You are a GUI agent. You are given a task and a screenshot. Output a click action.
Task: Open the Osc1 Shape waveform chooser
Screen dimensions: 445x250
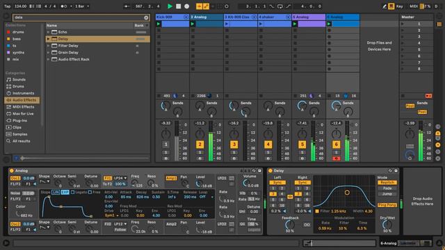click(x=44, y=181)
